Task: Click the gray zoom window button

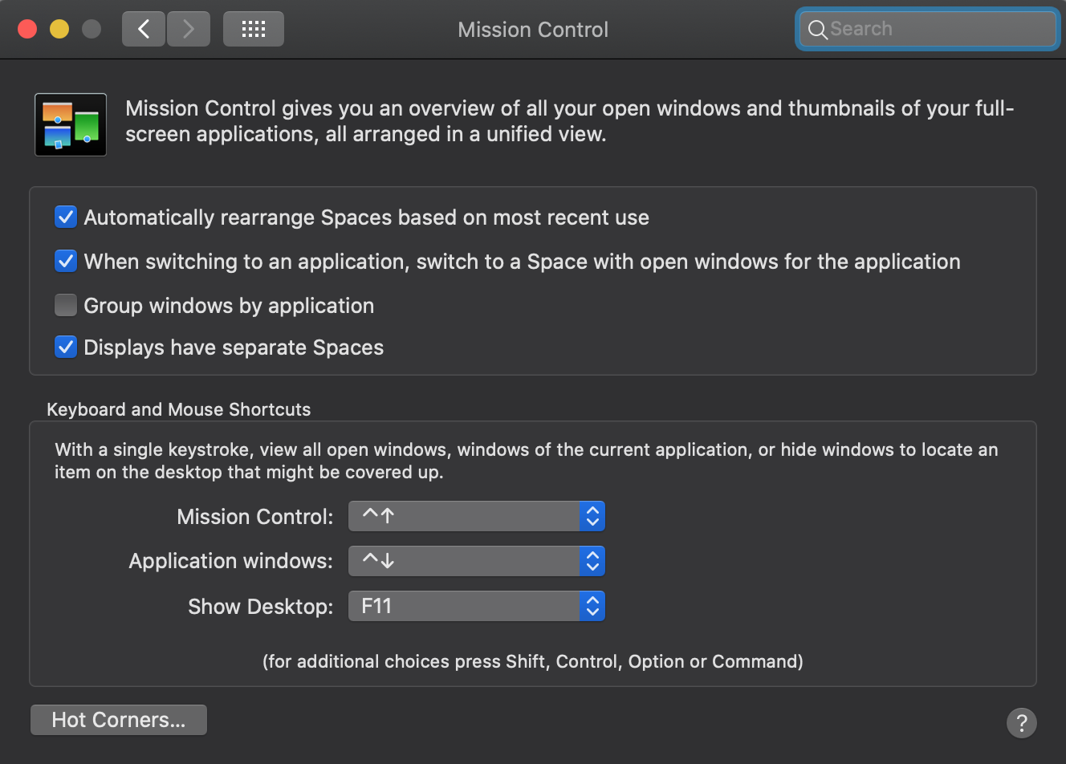Action: (92, 30)
